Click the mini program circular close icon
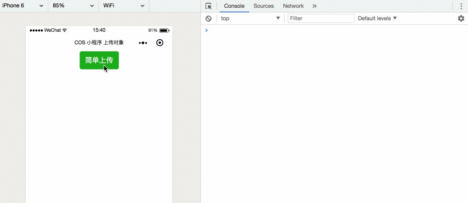Image resolution: width=468 pixels, height=203 pixels. coord(160,43)
